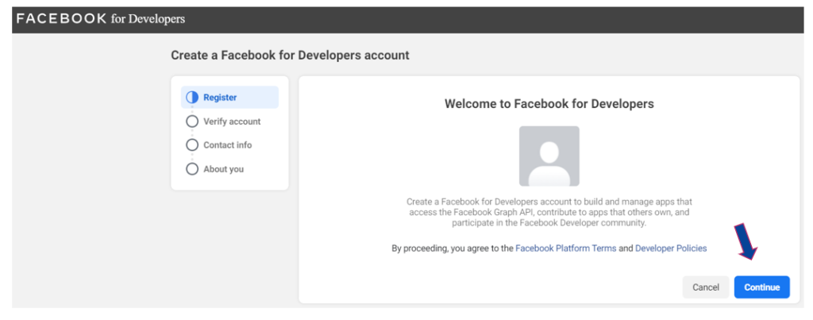This screenshot has width=813, height=320.
Task: Click the FACEBOOK for Developers logo
Action: [x=100, y=18]
